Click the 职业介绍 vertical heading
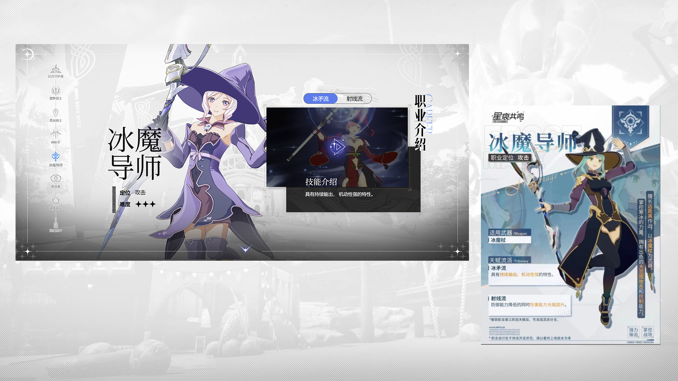The height and width of the screenshot is (381, 678). click(420, 122)
